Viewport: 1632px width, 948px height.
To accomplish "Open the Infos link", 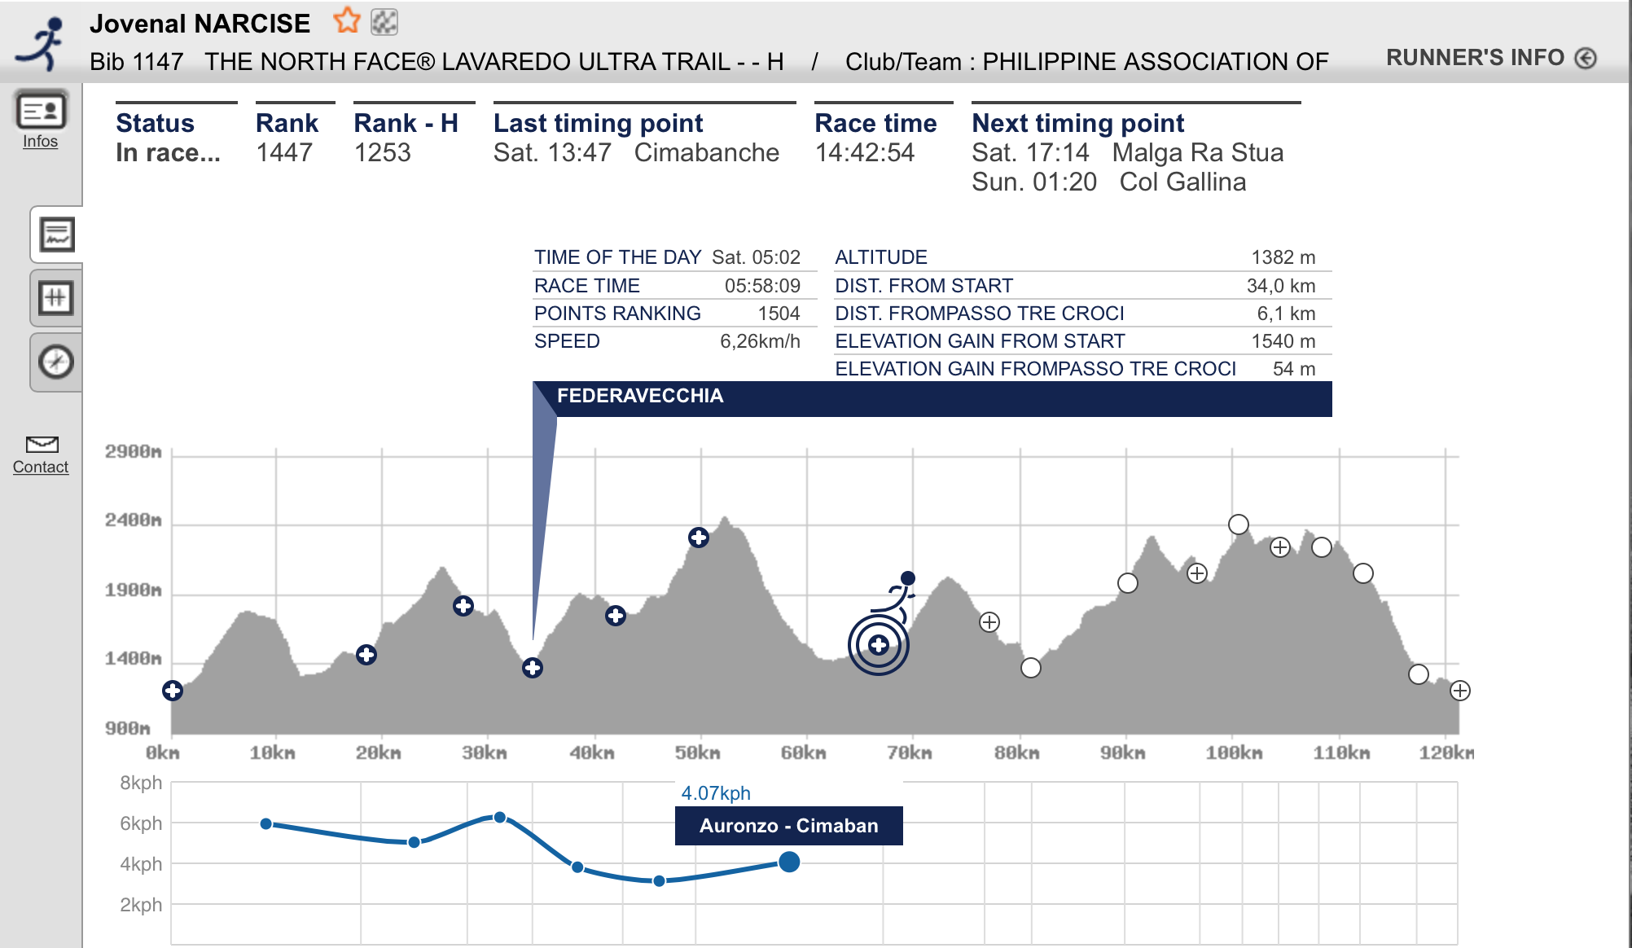I will point(40,142).
